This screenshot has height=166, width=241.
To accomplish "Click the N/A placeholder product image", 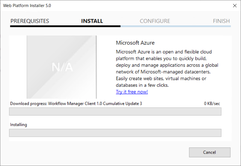I will pyautogui.click(x=62, y=67).
